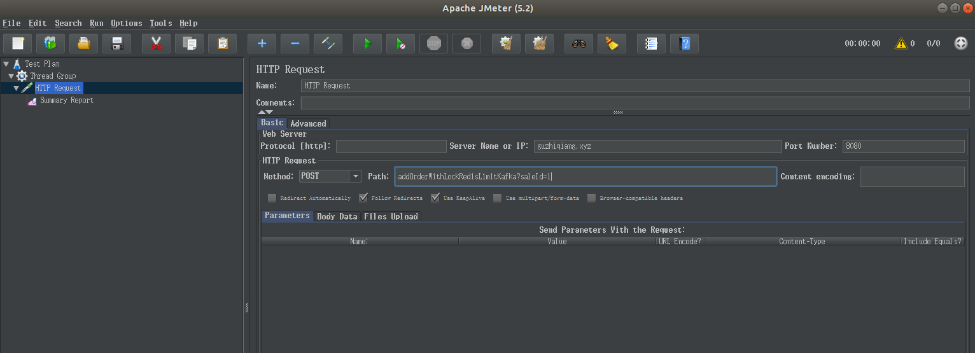Open the Edit menu
The width and height of the screenshot is (975, 353).
tap(38, 23)
